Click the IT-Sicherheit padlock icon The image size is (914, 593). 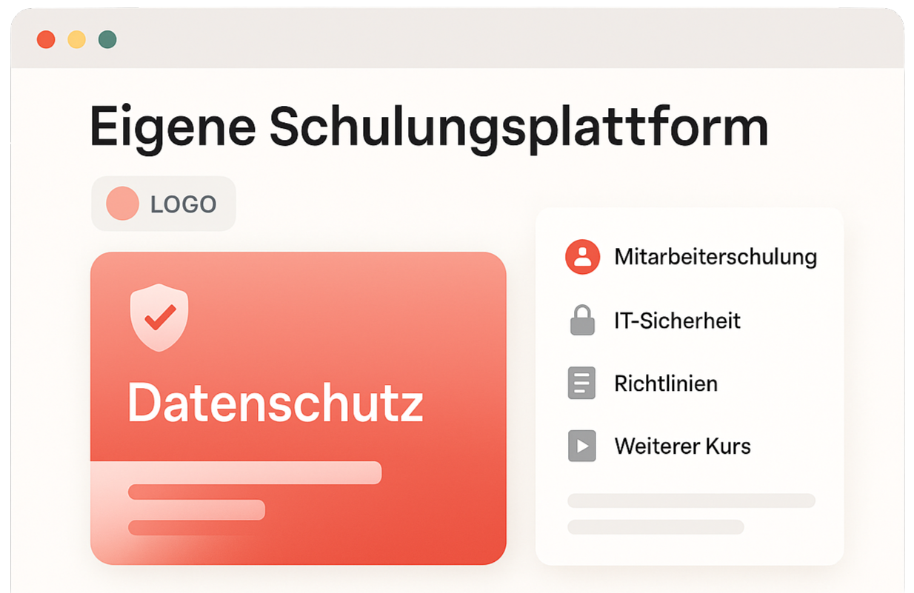point(582,321)
